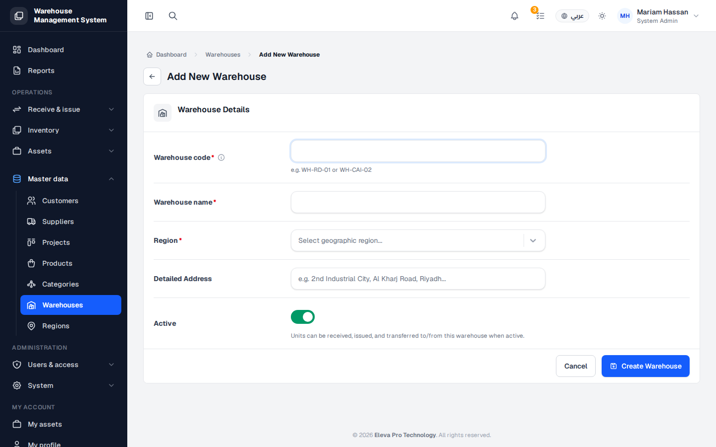
Task: Click the back arrow next to Add New Warehouse
Action: 152,76
